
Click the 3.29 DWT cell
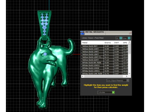pyautogui.click(x=117, y=52)
